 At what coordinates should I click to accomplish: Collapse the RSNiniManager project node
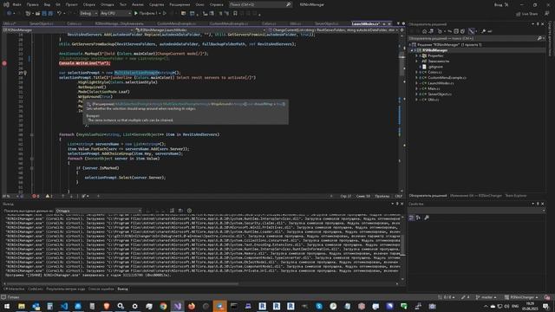pyautogui.click(x=412, y=50)
